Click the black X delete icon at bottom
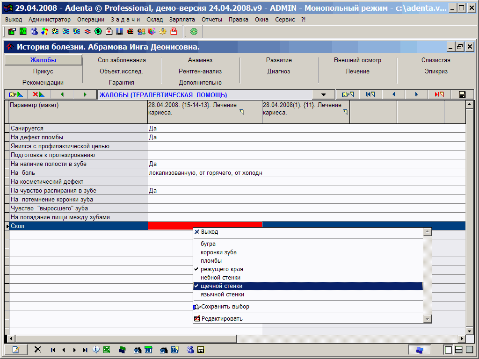The image size is (479, 359). 38,350
